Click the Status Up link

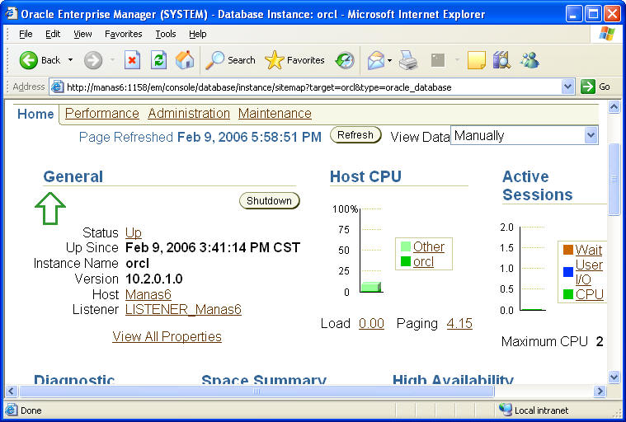134,232
